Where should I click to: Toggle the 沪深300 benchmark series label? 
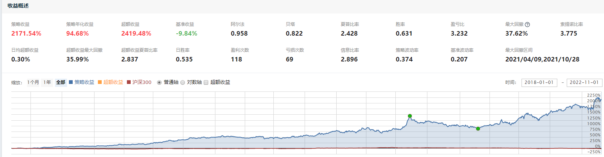pos(142,82)
